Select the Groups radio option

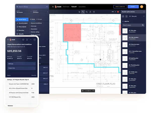click(39, 19)
